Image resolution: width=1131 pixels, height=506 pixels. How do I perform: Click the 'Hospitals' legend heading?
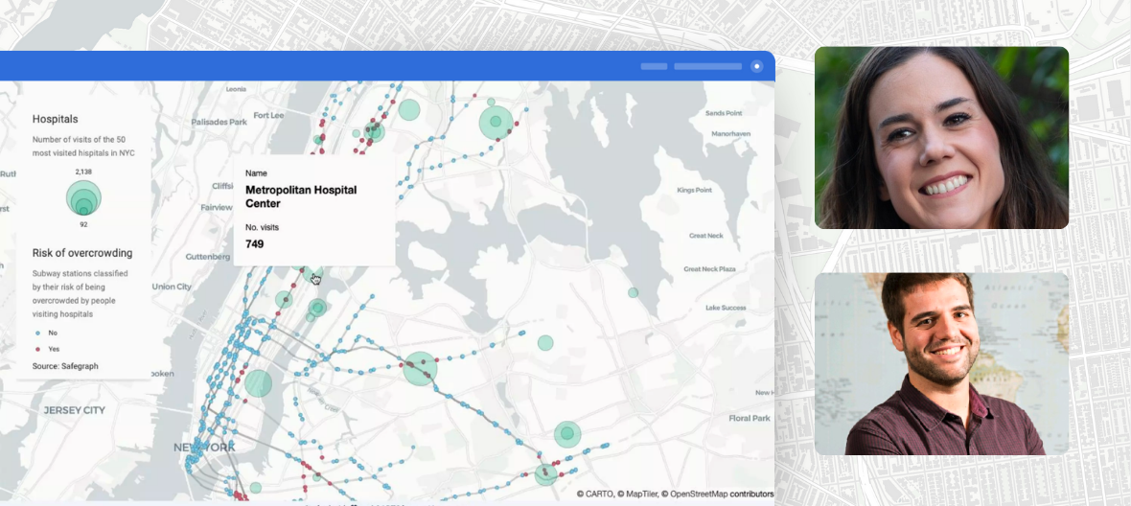55,119
